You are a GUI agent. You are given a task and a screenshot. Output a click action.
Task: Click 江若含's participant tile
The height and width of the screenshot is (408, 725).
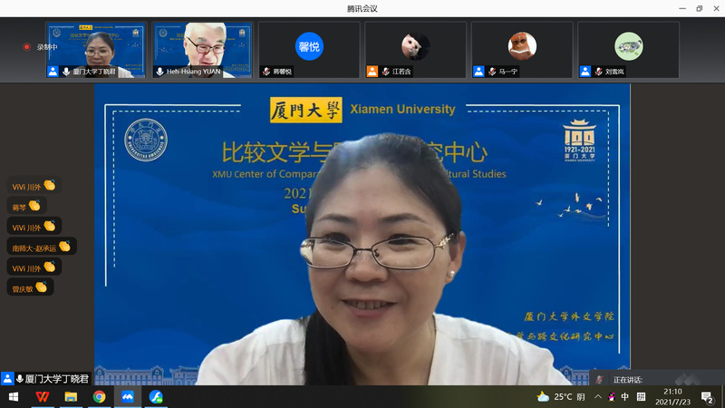415,49
